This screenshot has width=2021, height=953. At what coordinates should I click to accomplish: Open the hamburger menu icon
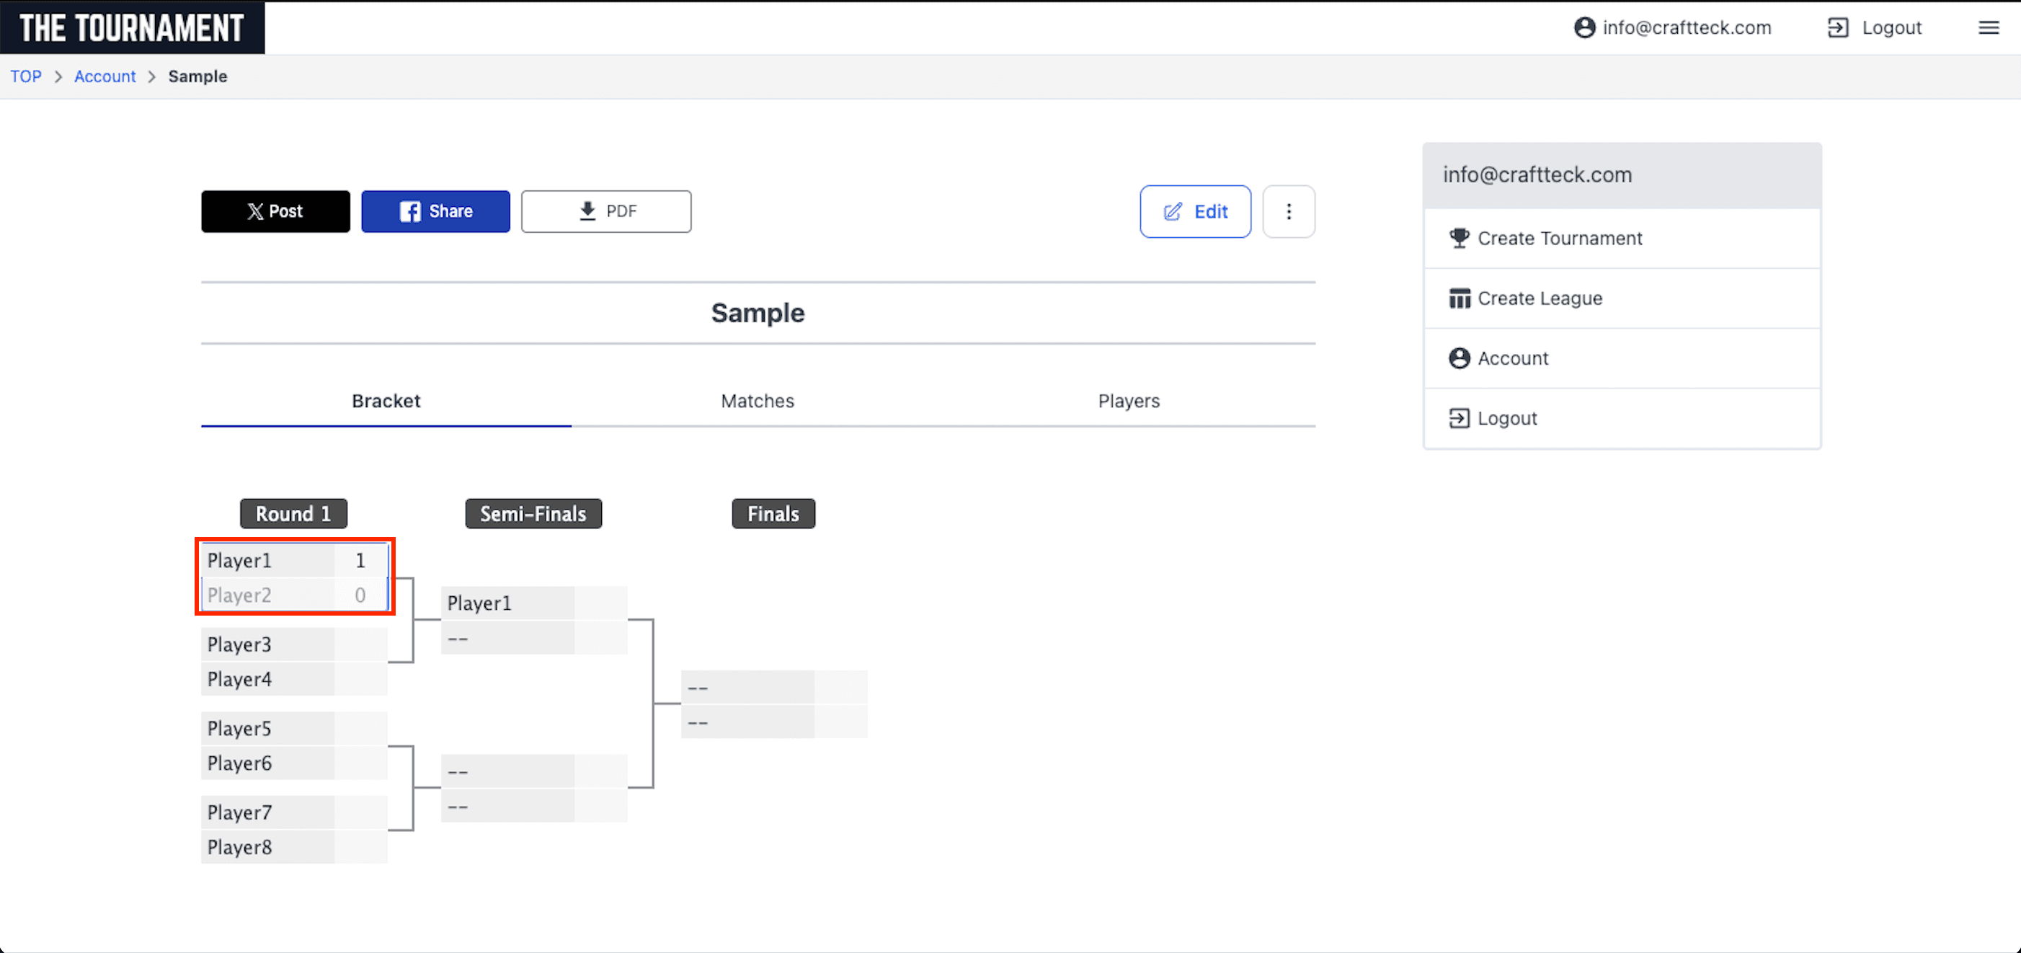(1988, 28)
